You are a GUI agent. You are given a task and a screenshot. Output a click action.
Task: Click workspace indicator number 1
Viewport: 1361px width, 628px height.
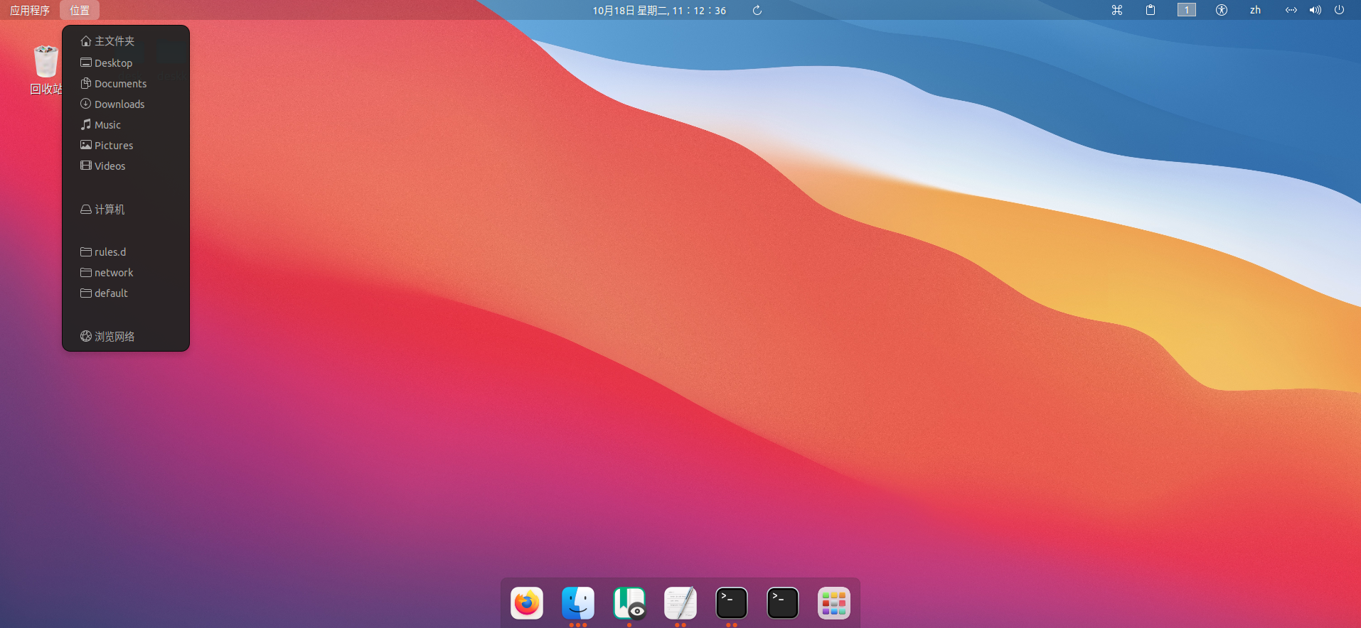pos(1187,10)
